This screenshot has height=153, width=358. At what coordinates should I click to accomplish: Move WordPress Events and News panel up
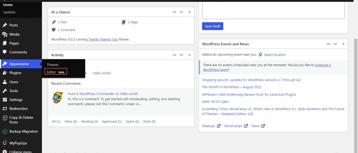[328, 44]
